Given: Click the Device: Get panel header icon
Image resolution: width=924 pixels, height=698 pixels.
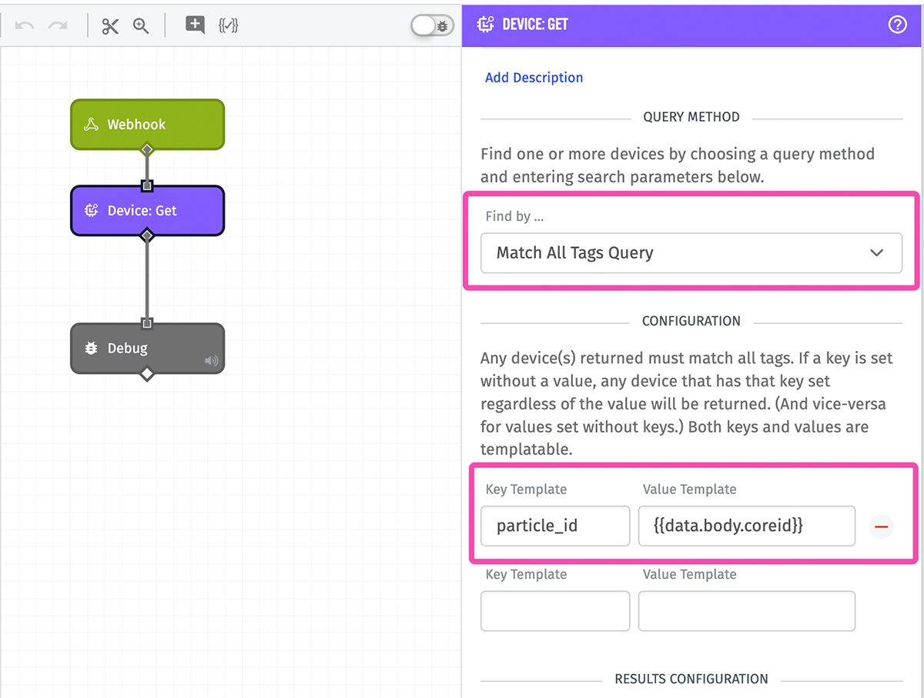Looking at the screenshot, I should pos(485,25).
